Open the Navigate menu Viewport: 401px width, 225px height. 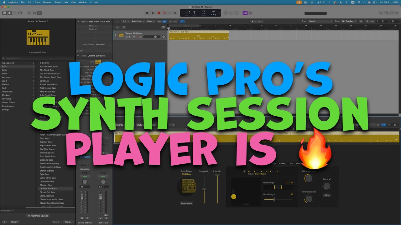(47, 2)
